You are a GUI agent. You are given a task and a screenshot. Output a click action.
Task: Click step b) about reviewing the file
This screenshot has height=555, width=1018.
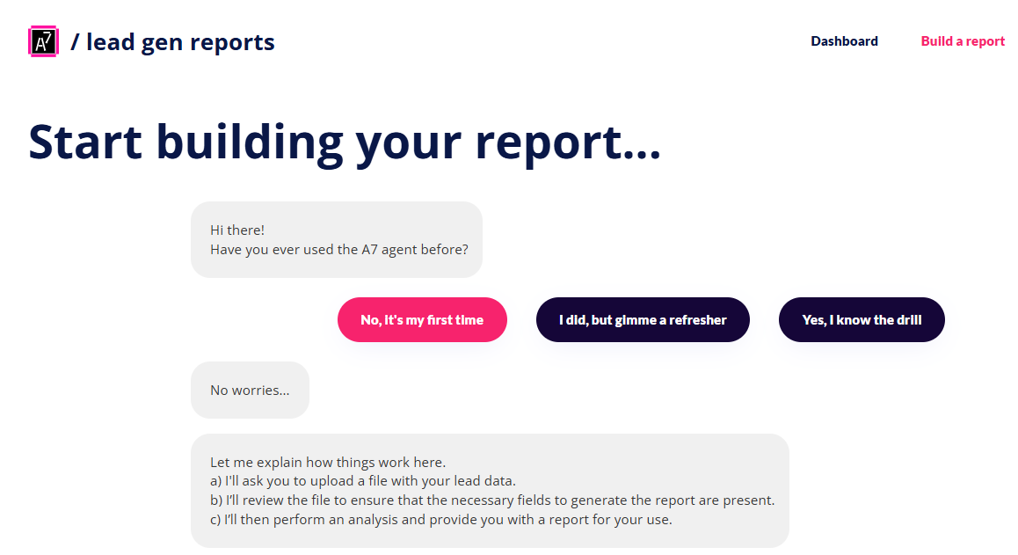[492, 500]
